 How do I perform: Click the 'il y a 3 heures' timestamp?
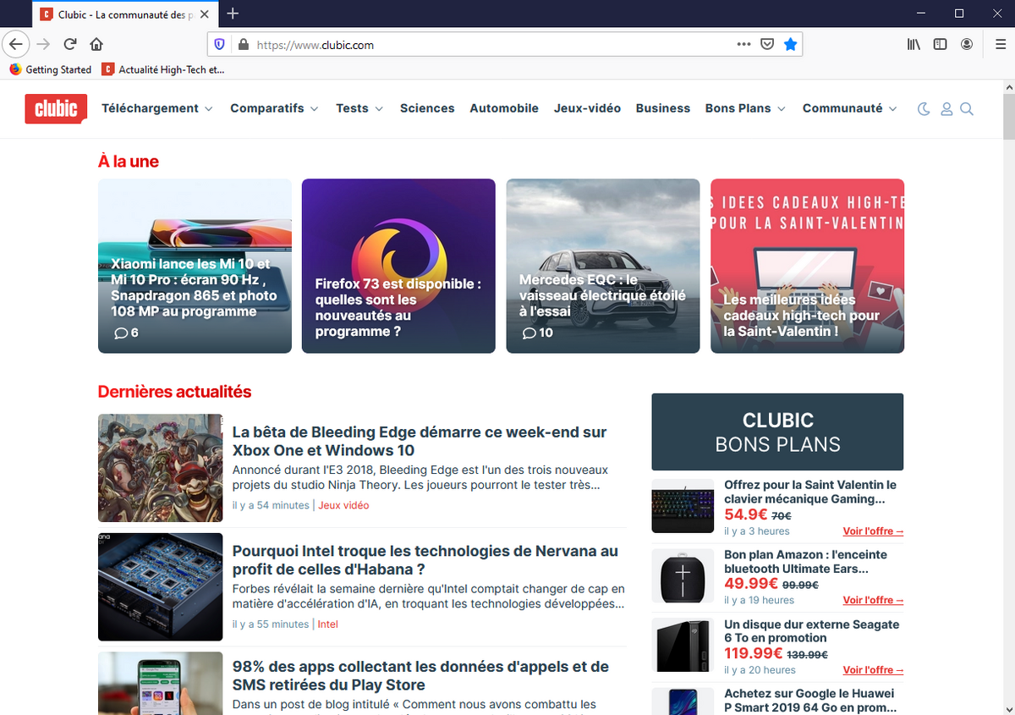coord(757,531)
